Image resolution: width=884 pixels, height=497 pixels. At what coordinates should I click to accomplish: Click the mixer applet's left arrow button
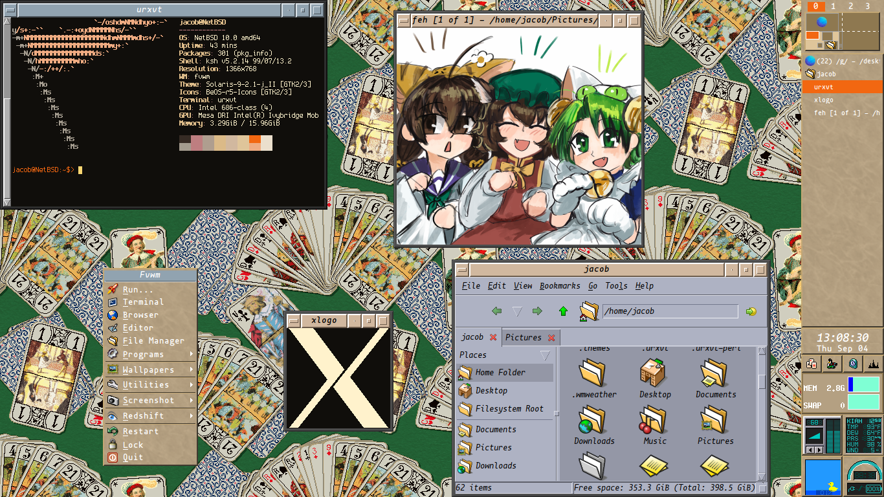[810, 449]
